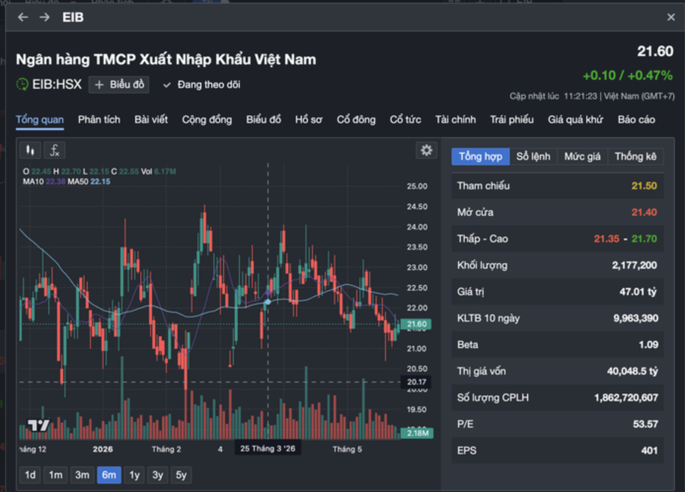Click the Giá trị value 47.01 tỷ
The image size is (685, 492).
point(638,292)
